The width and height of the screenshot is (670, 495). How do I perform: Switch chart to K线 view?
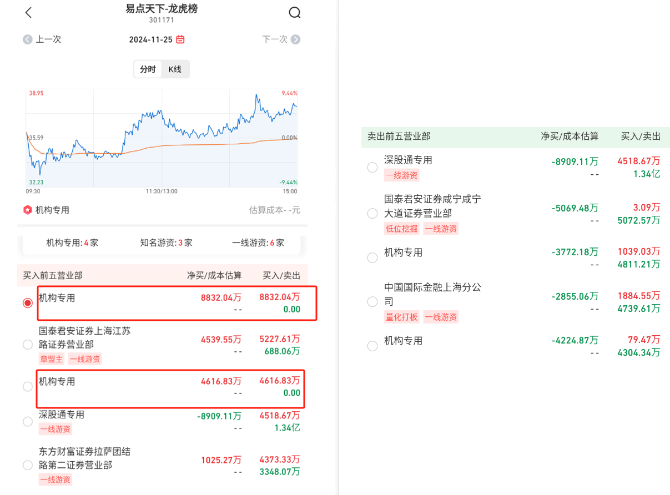(175, 69)
